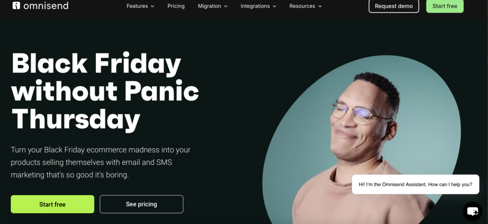Click the portrait of the man with glasses
This screenshot has height=224, width=488.
point(361,140)
